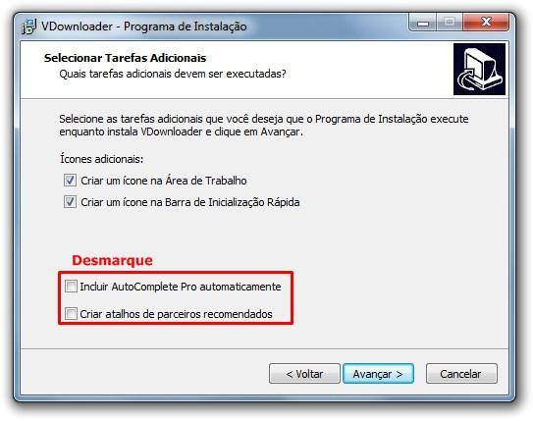Click the Incluir AutoComplete Pro automaticamente label
The image size is (533, 421).
(x=181, y=287)
